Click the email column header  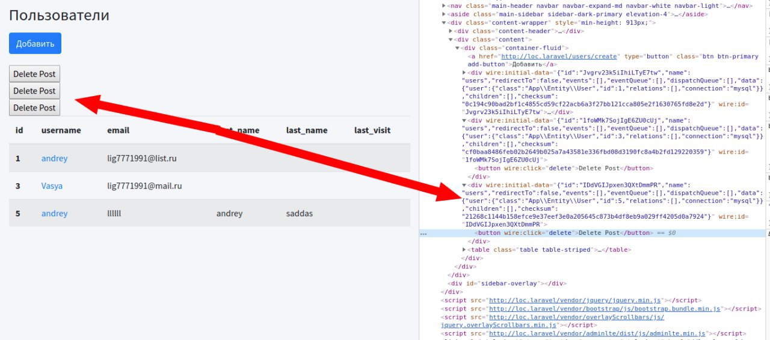tap(118, 130)
